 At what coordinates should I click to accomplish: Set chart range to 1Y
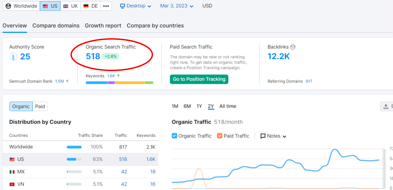pos(199,106)
